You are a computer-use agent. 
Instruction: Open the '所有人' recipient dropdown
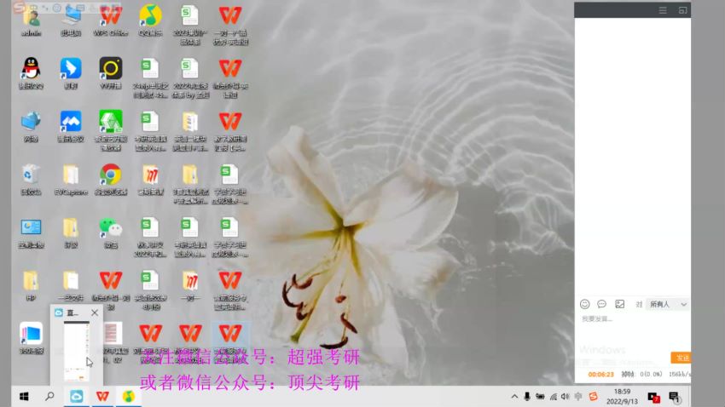668,304
